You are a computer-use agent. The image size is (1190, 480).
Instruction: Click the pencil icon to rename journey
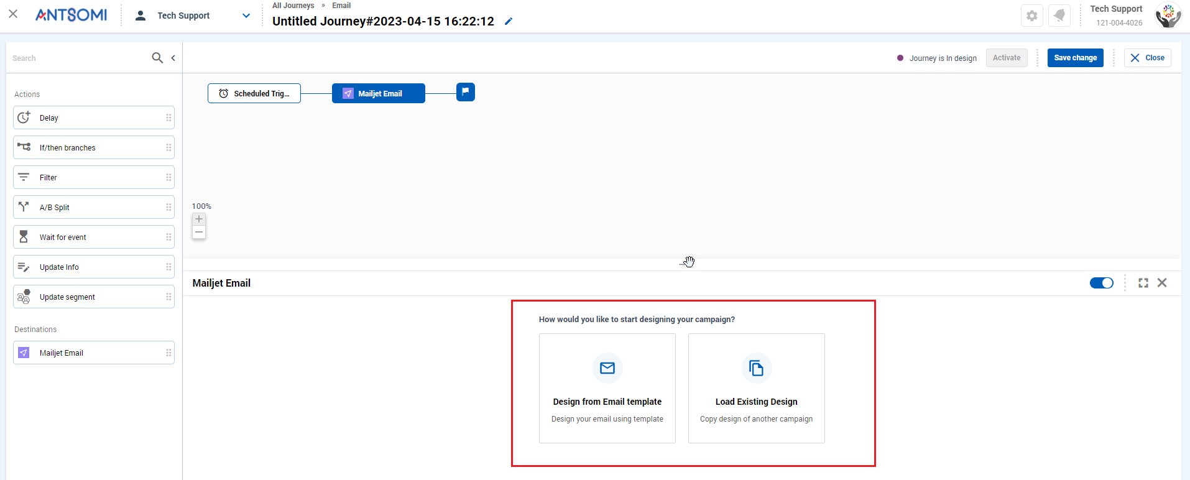pos(509,21)
